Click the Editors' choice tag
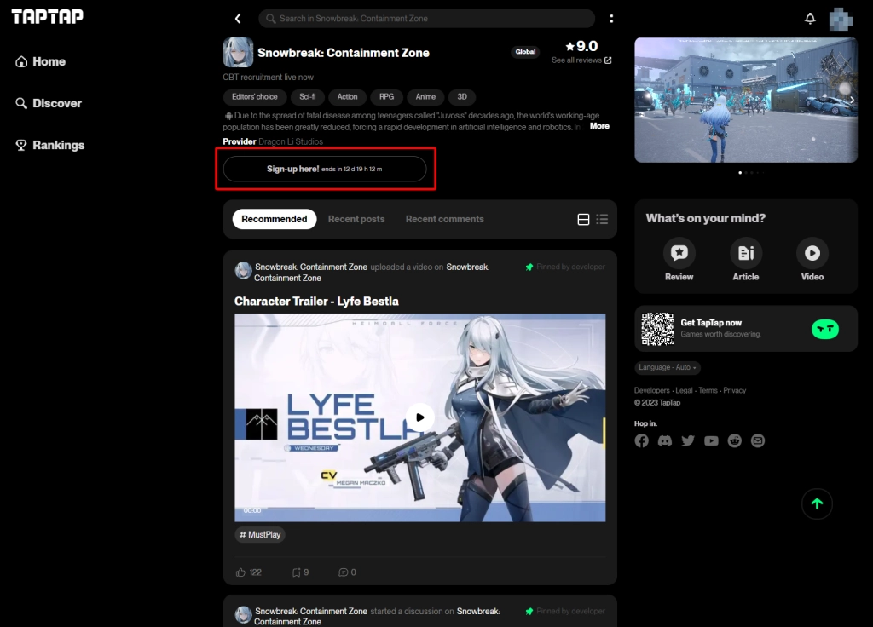 255,97
